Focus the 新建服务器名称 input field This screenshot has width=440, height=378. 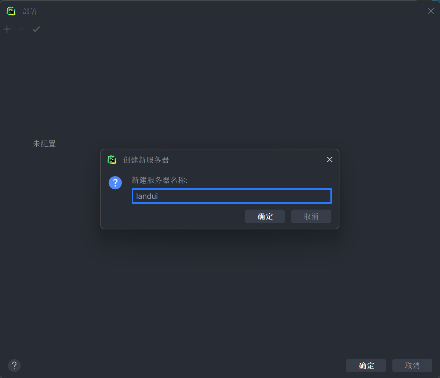[x=232, y=196]
